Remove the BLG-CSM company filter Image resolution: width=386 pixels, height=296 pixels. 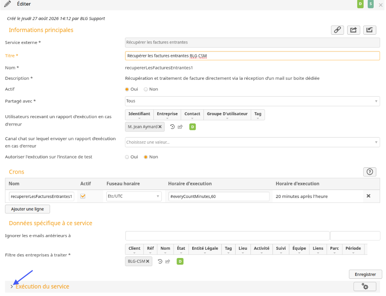tap(148, 261)
